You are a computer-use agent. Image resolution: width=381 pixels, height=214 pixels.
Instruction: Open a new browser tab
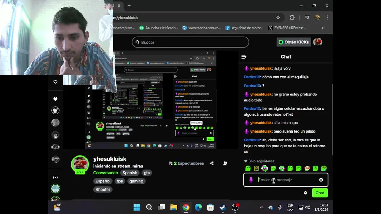click(129, 6)
